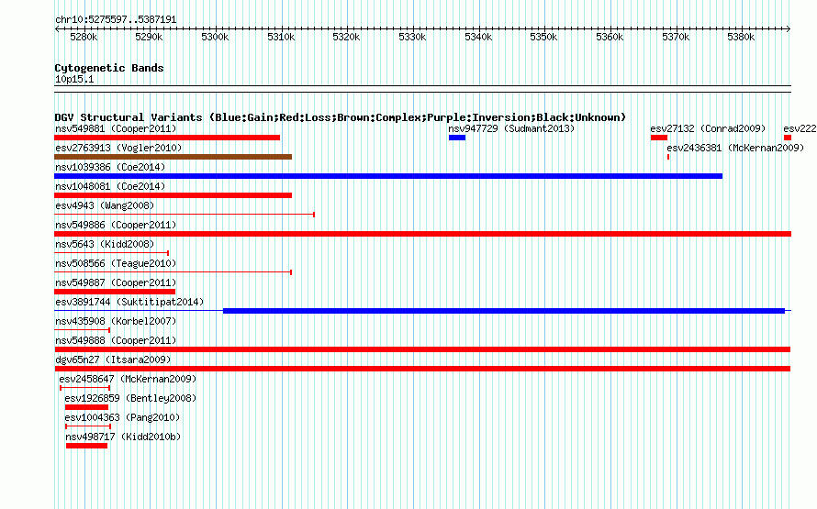Open esv27132 (Conrad2009) label
This screenshot has width=817, height=509.
[x=708, y=128]
